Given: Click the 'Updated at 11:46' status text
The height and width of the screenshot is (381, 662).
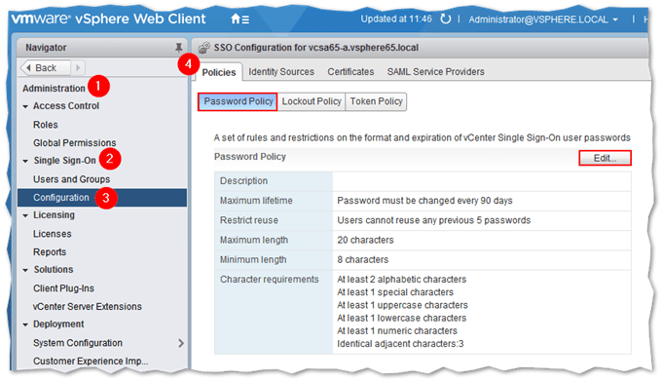Looking at the screenshot, I should (396, 19).
